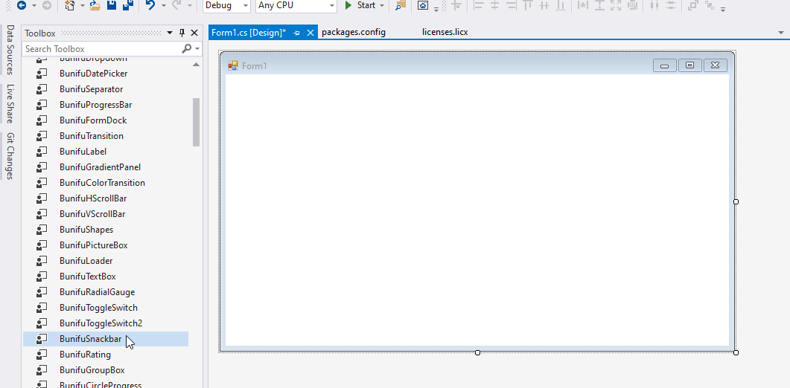
Task: Close the Form1.cs [Design] tab
Action: [310, 33]
